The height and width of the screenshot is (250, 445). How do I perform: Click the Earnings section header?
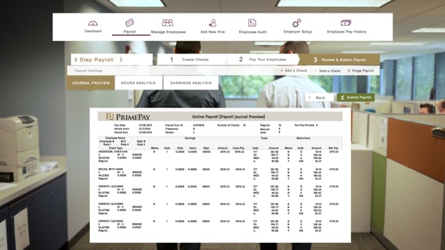click(x=190, y=138)
